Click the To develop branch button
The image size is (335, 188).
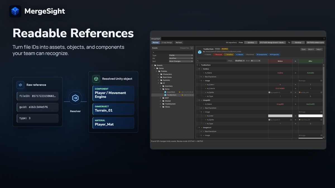(298, 43)
